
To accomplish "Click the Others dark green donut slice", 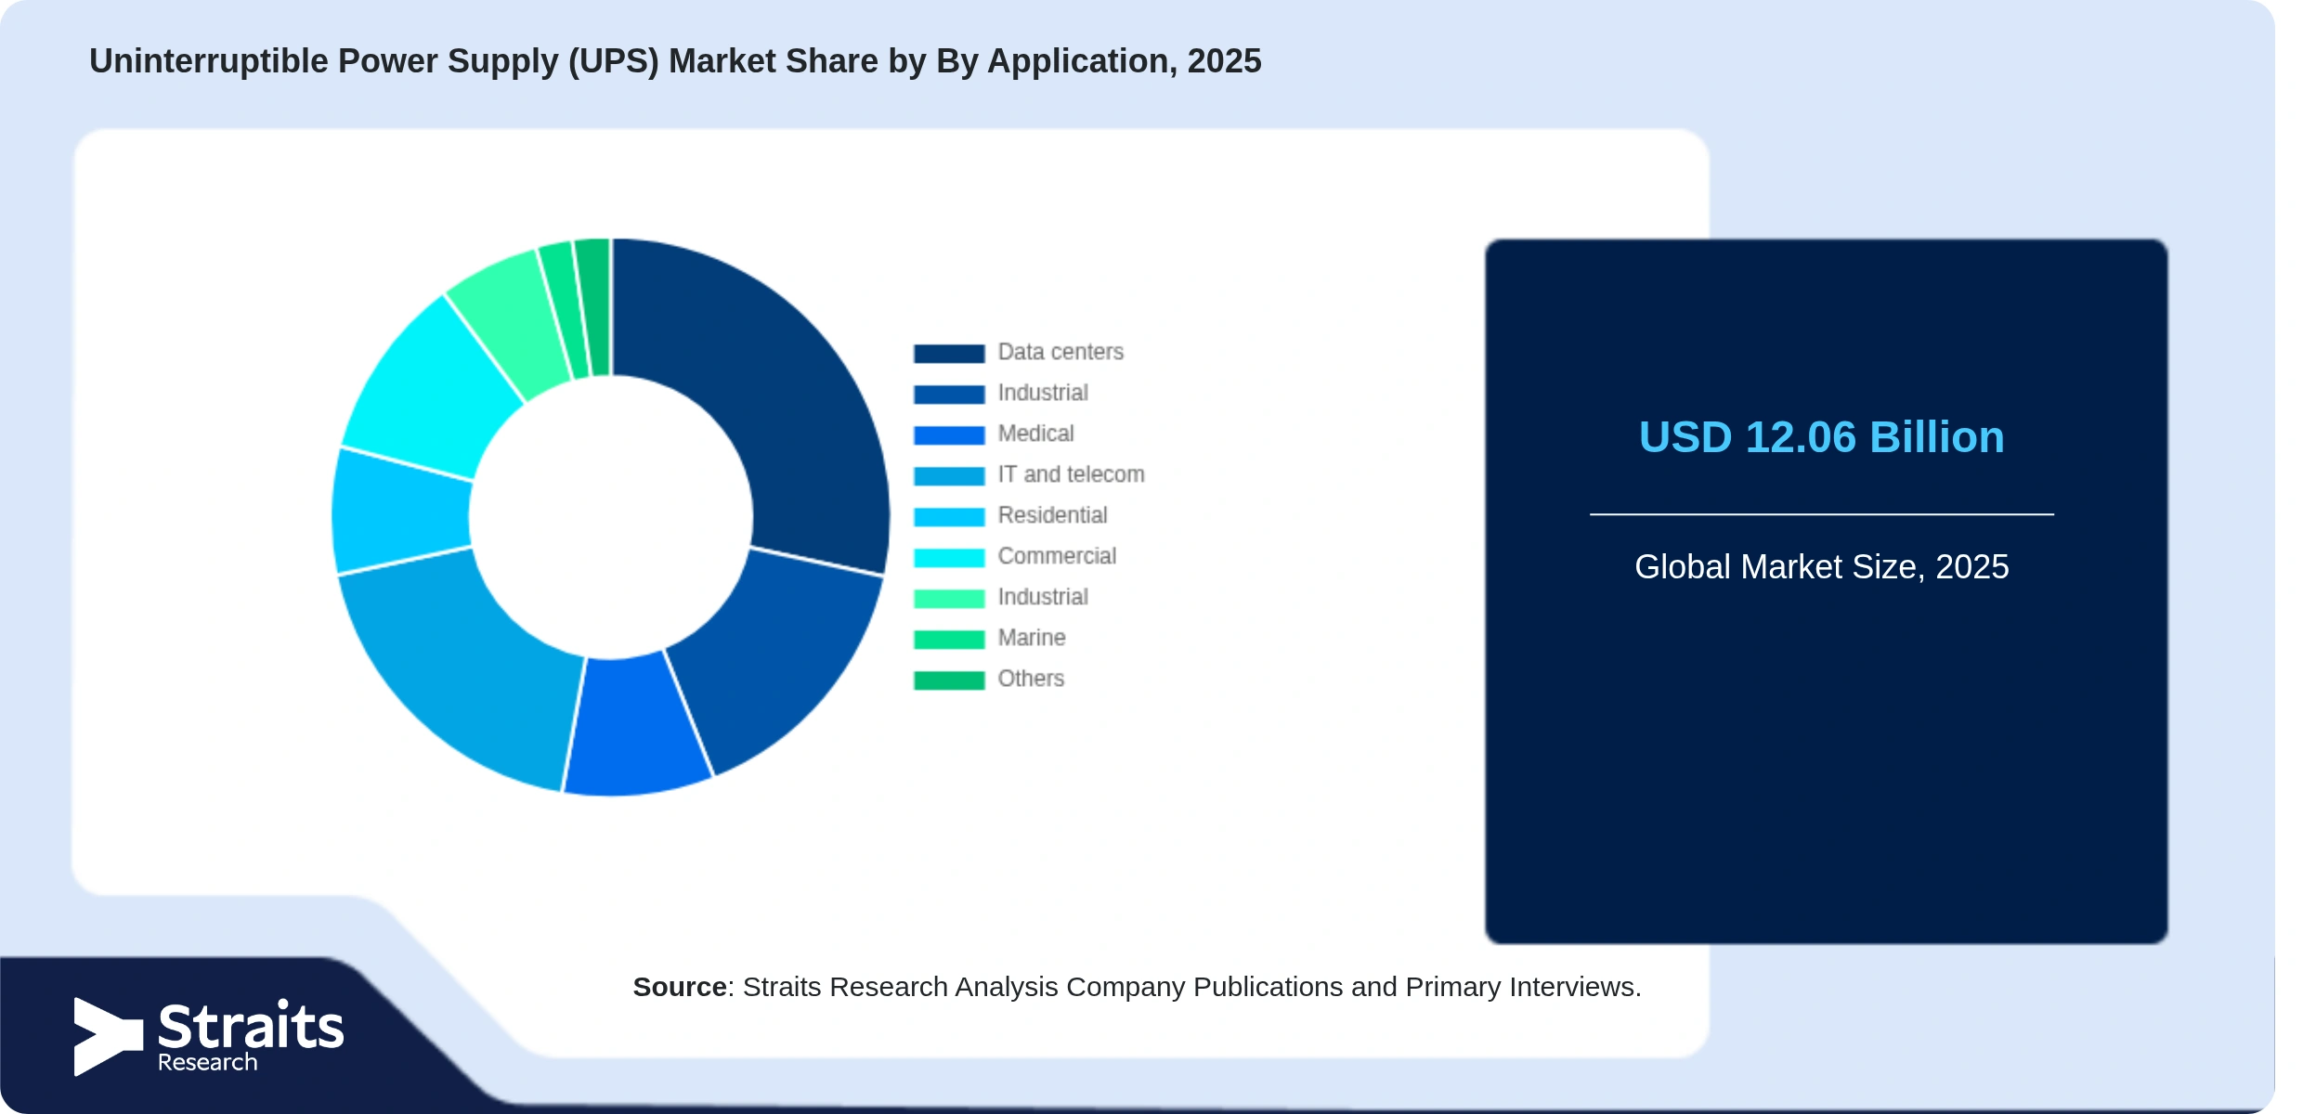I will (594, 306).
